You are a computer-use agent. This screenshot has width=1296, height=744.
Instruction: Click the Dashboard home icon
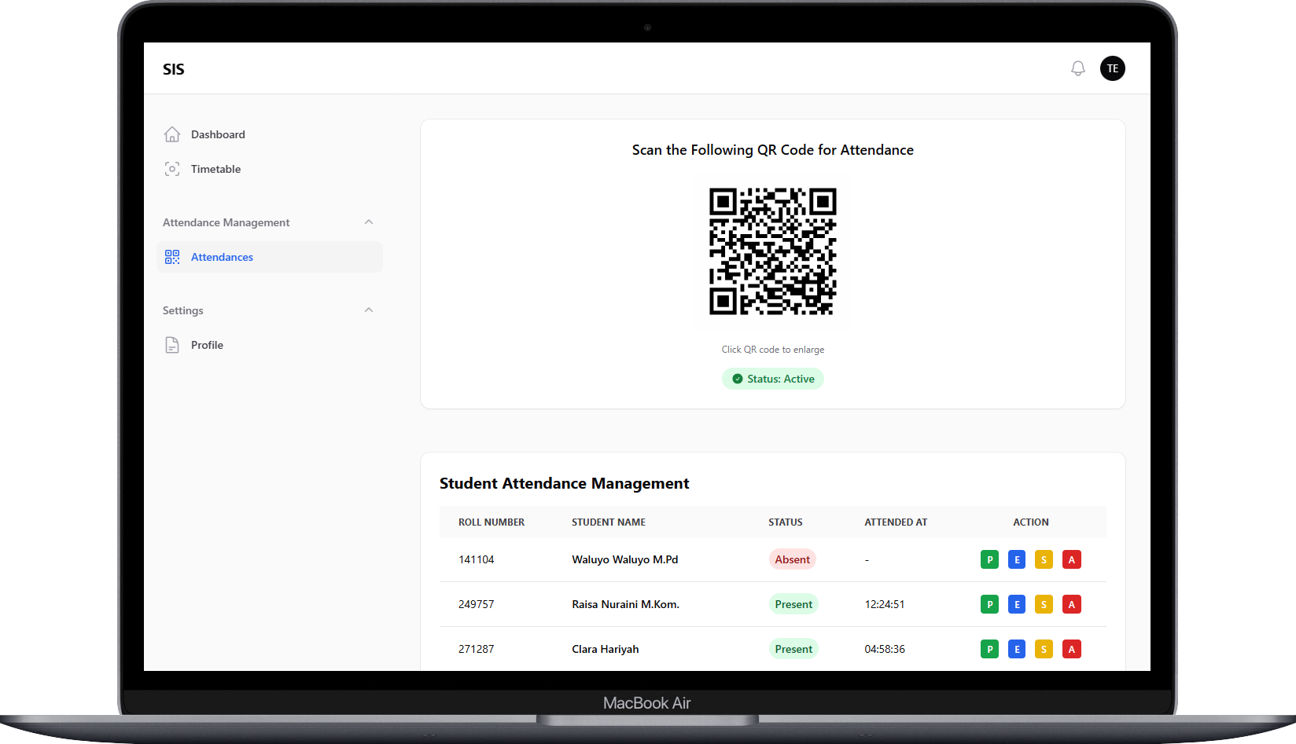172,134
